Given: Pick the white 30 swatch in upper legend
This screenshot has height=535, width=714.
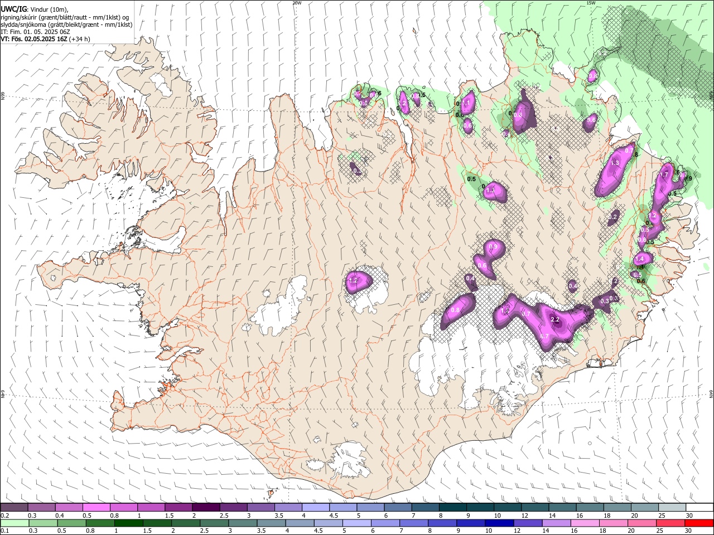Looking at the screenshot, I should [699, 508].
